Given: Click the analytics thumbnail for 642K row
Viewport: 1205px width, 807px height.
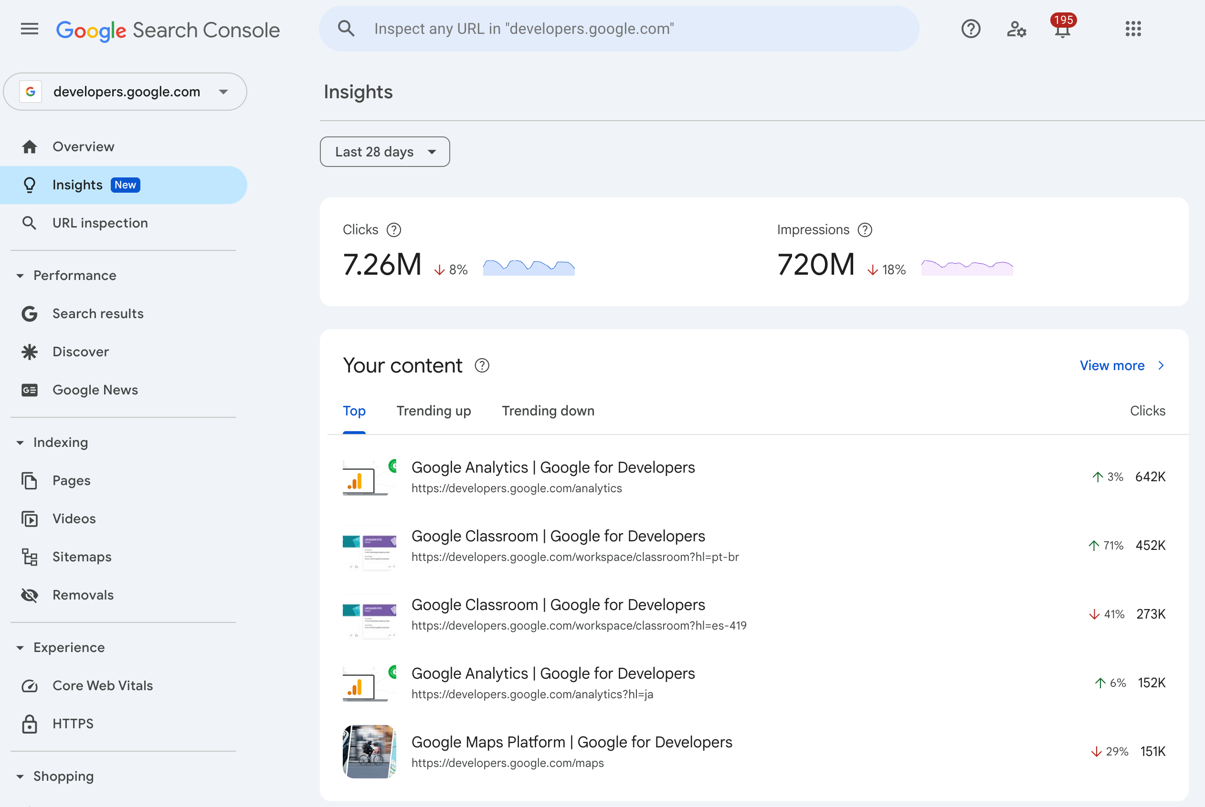Looking at the screenshot, I should (370, 477).
